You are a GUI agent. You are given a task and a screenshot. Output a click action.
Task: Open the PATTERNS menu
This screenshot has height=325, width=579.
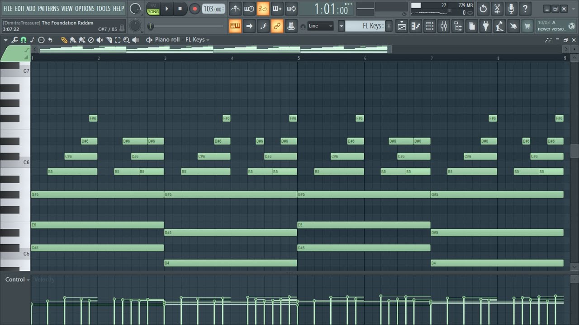coord(48,9)
